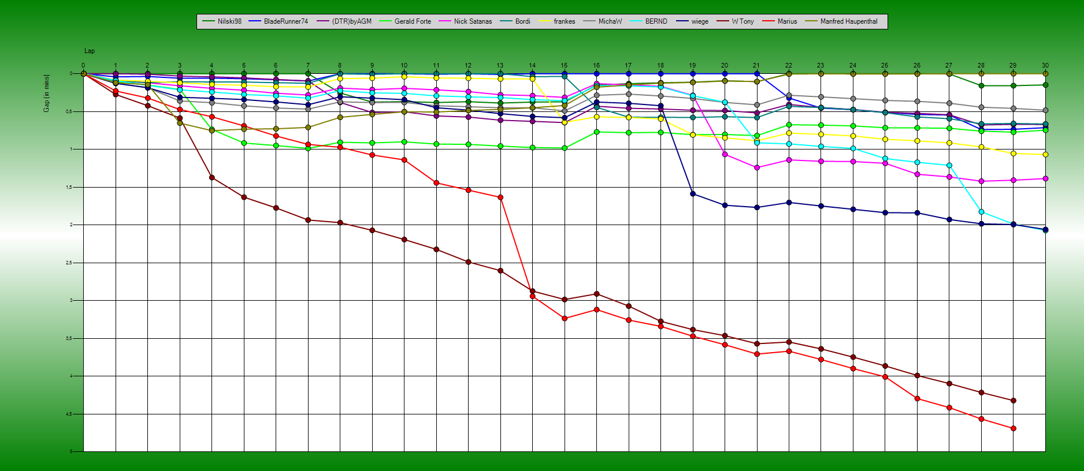
Task: Click Manfred Haupenthal legend entry
Action: point(842,21)
